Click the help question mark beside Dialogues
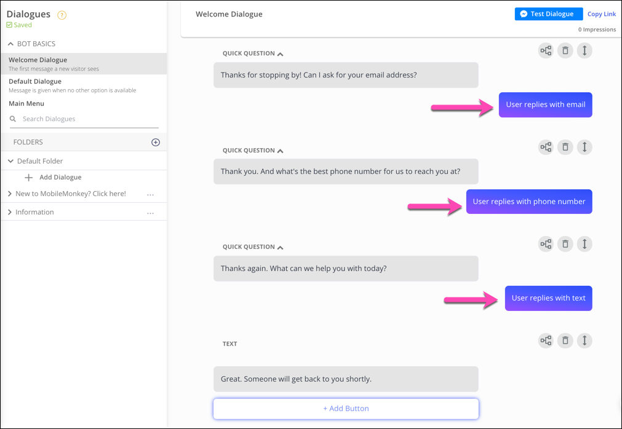 coord(62,15)
